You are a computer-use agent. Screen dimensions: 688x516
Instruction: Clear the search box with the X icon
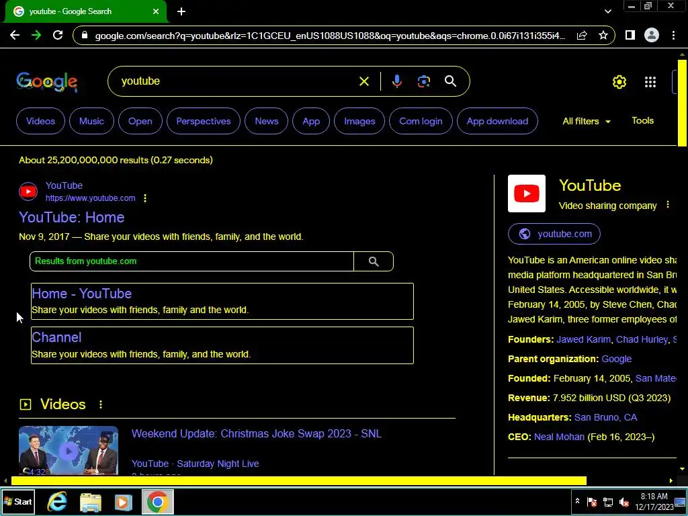[x=363, y=81]
